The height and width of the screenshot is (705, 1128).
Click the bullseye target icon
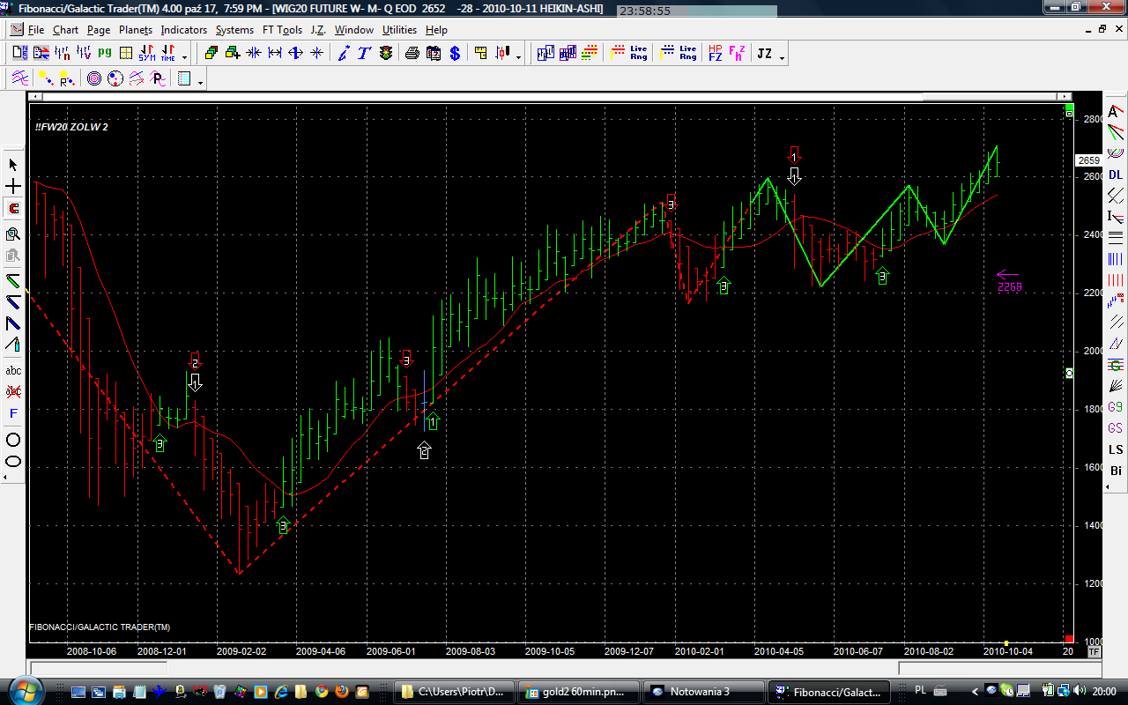click(94, 79)
